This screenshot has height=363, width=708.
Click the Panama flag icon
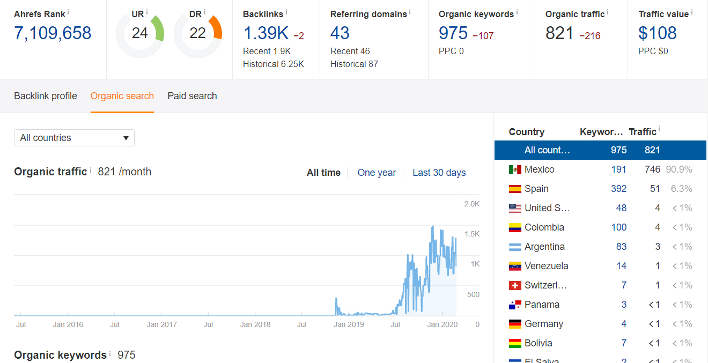[x=515, y=305]
